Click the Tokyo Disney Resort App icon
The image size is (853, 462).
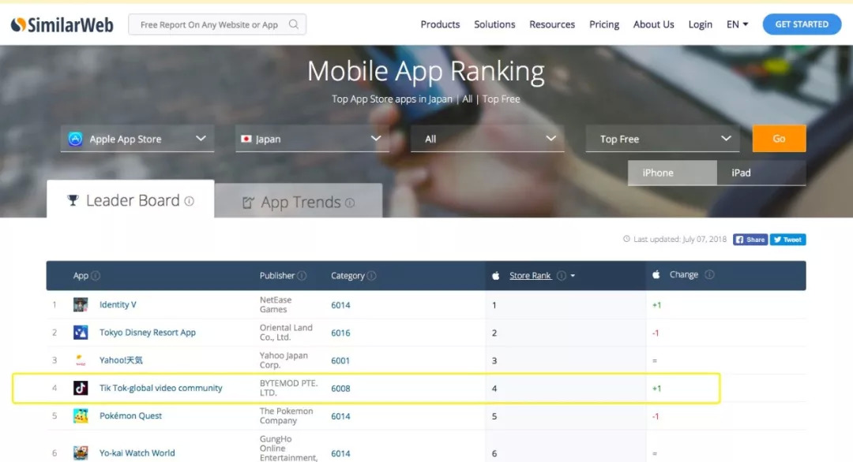pyautogui.click(x=81, y=333)
